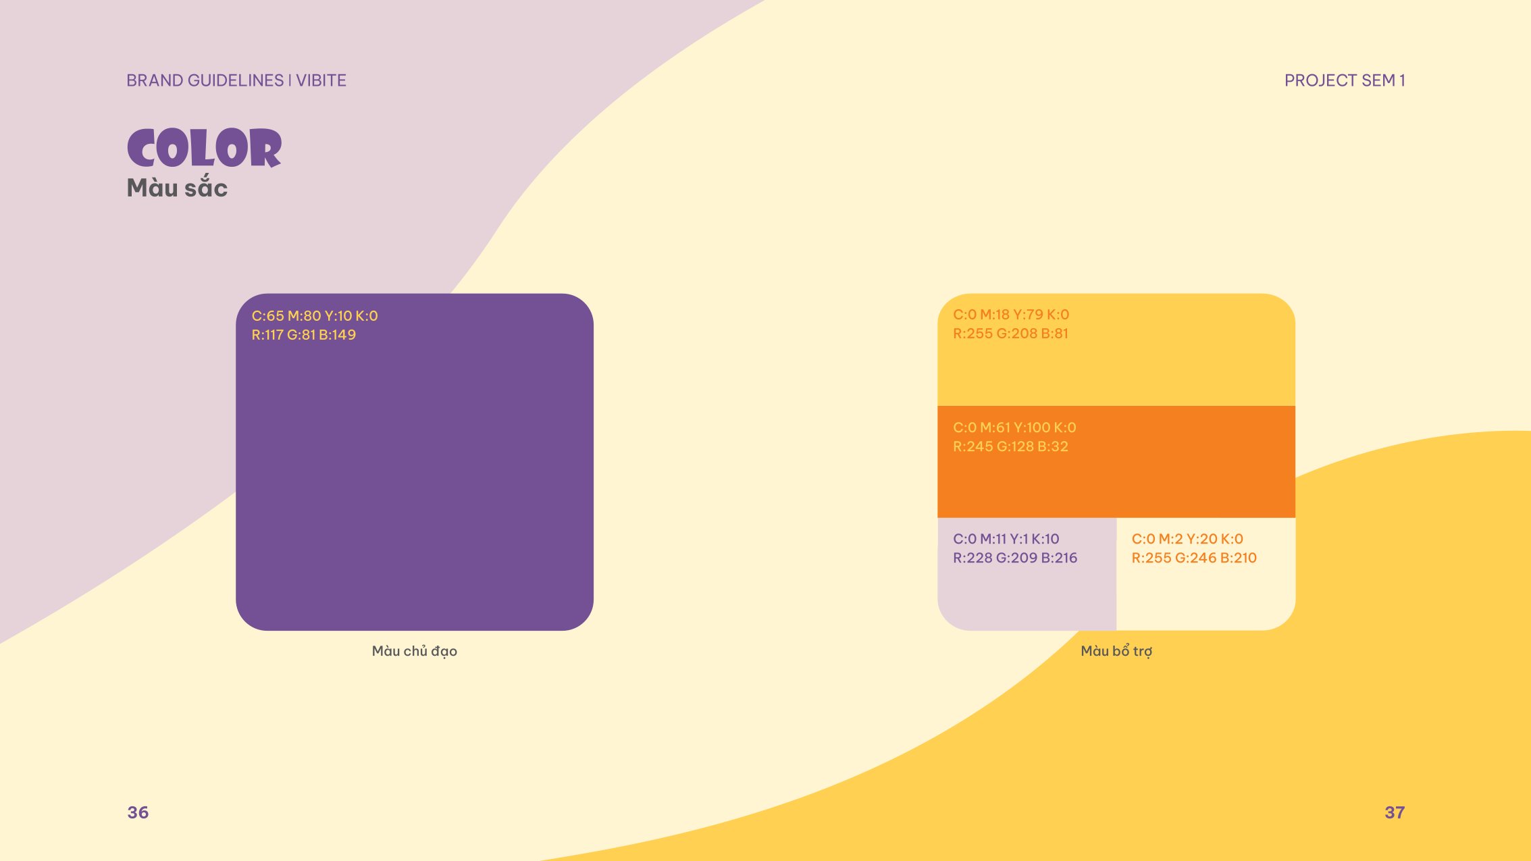Click the text C:0 M:61 Y:100 K:0

point(1014,427)
